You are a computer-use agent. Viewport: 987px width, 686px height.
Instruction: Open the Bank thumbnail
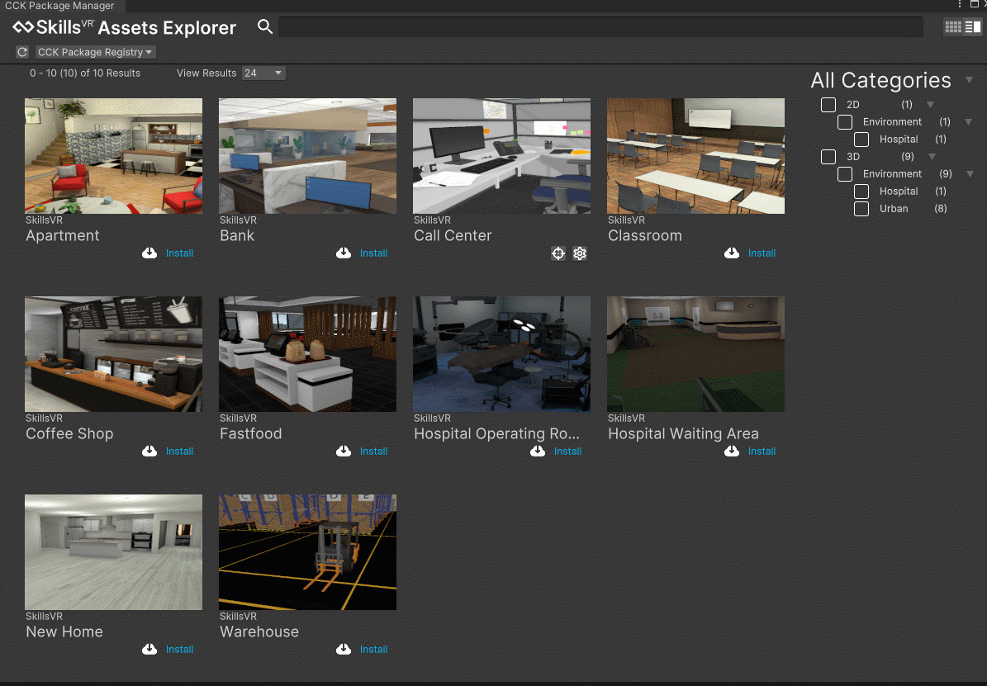[x=307, y=155]
